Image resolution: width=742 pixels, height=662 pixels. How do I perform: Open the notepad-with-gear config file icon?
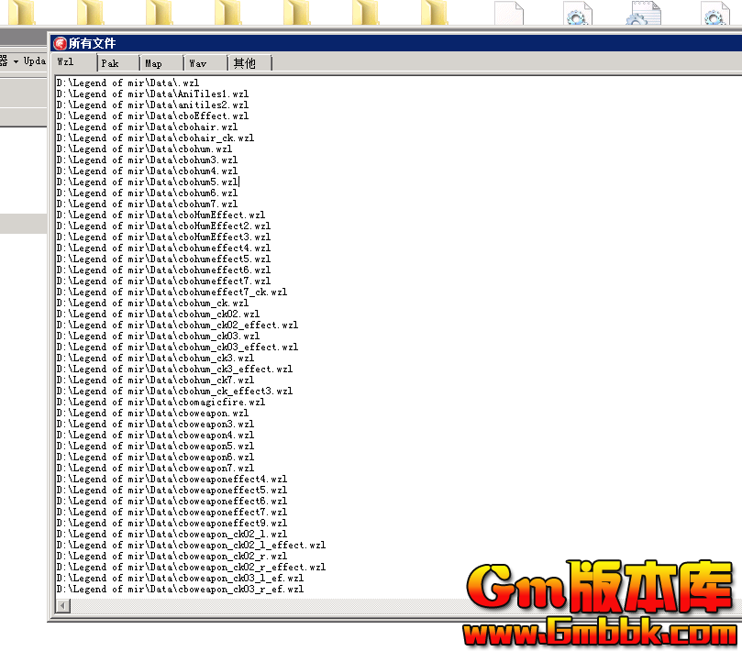click(643, 12)
